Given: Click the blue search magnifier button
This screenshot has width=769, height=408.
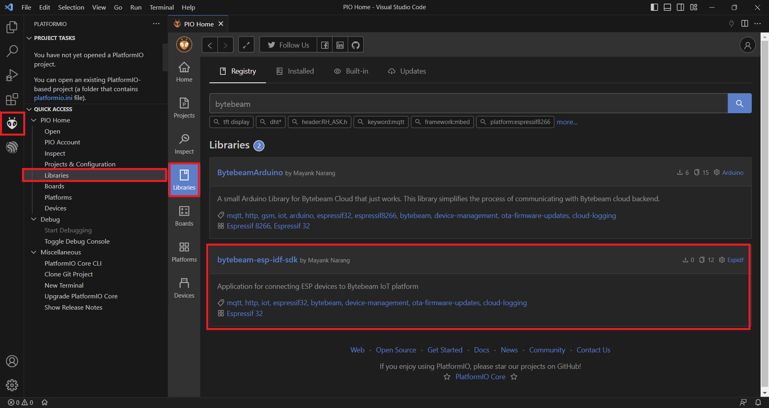Looking at the screenshot, I should pyautogui.click(x=739, y=104).
